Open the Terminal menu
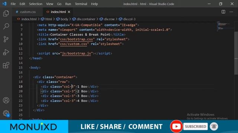 click(81, 4)
